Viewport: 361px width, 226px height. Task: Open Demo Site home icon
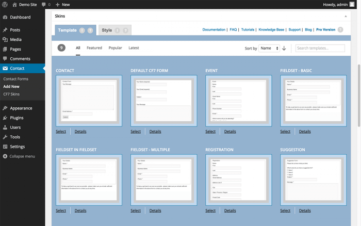point(14,5)
